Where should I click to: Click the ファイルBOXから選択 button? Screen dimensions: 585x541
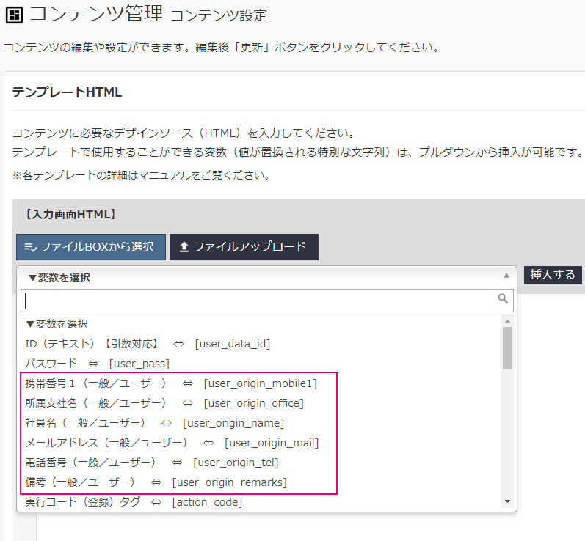click(91, 247)
